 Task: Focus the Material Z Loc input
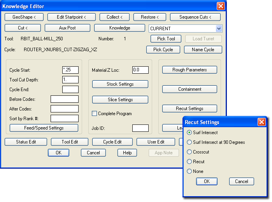[140, 70]
